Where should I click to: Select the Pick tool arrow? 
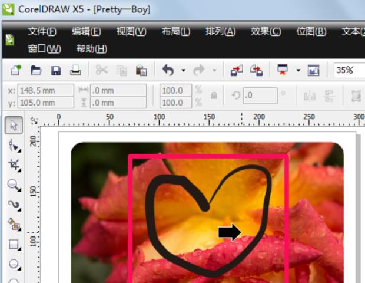(14, 125)
